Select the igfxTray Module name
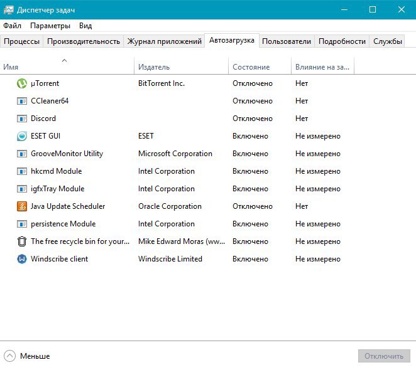416x370 pixels. pos(58,189)
